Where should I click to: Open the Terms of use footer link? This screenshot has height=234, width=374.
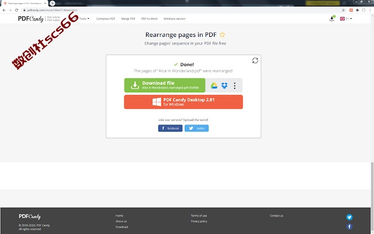tap(199, 216)
